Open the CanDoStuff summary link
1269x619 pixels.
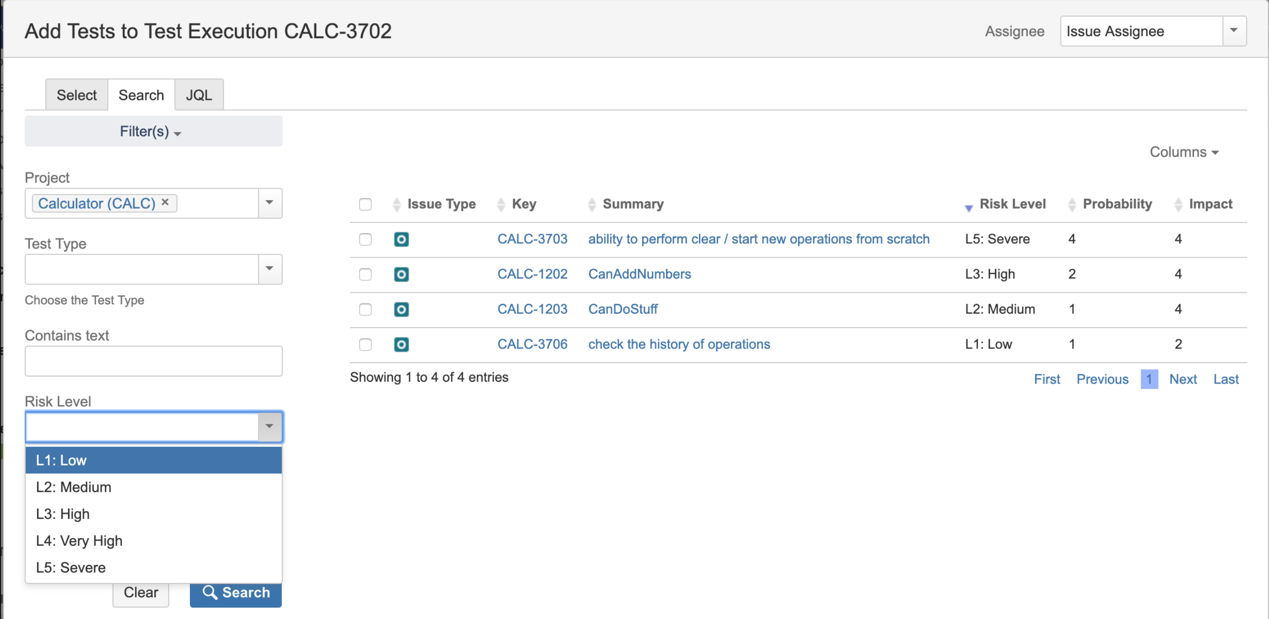point(622,309)
